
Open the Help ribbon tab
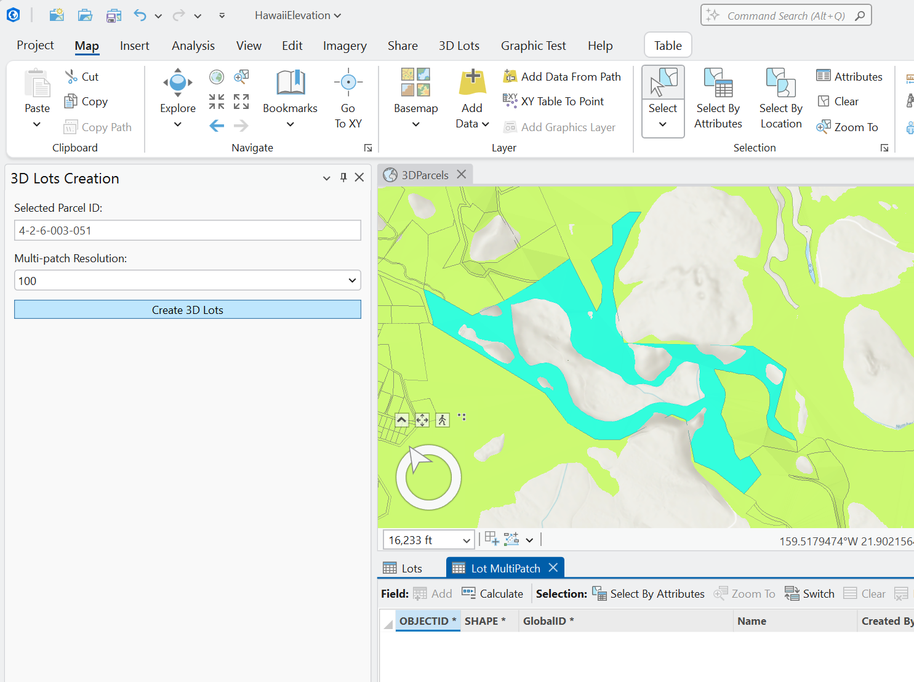coord(600,46)
